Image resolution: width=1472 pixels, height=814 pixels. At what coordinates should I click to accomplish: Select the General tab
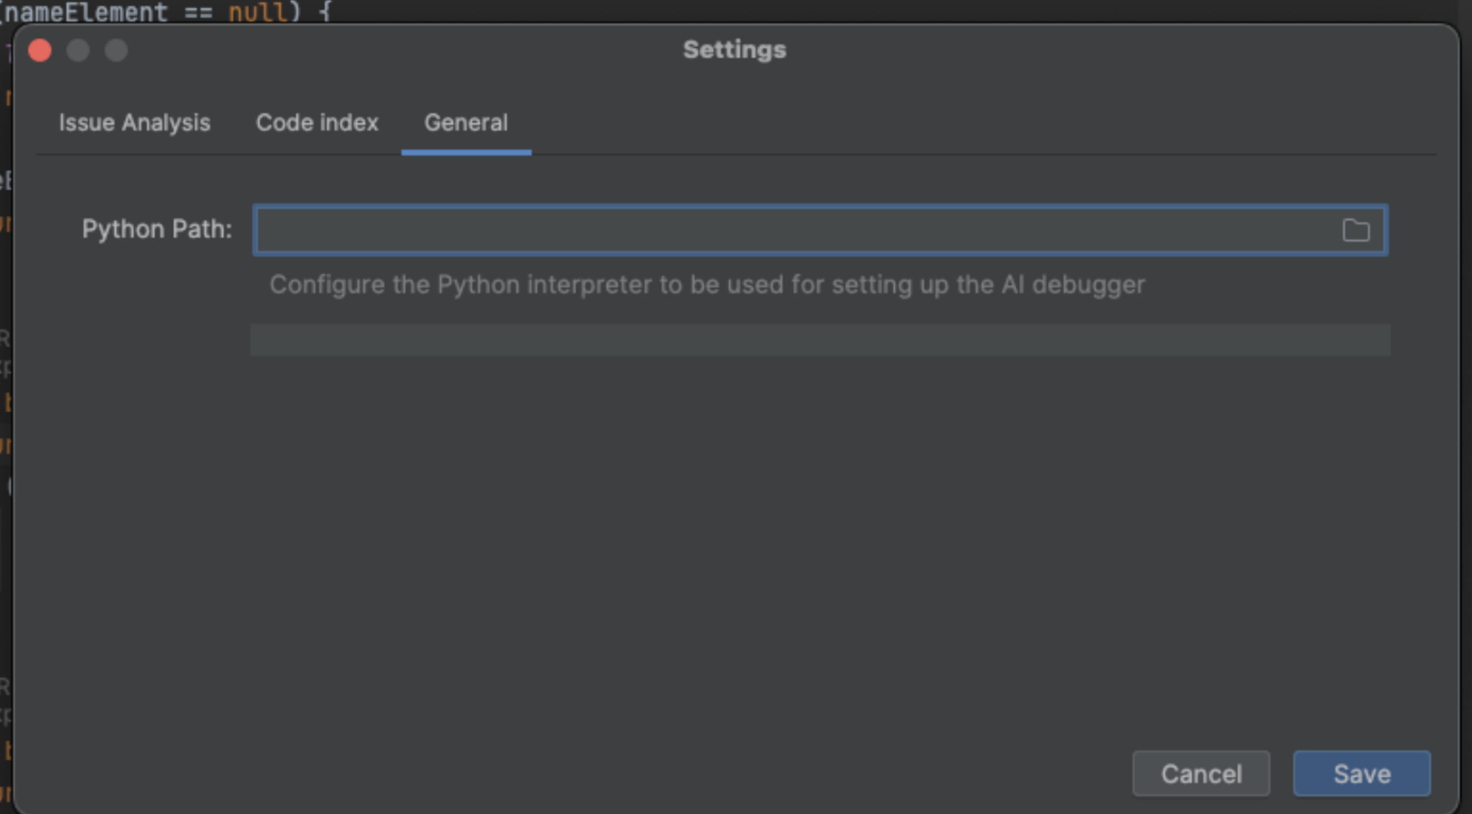click(466, 123)
